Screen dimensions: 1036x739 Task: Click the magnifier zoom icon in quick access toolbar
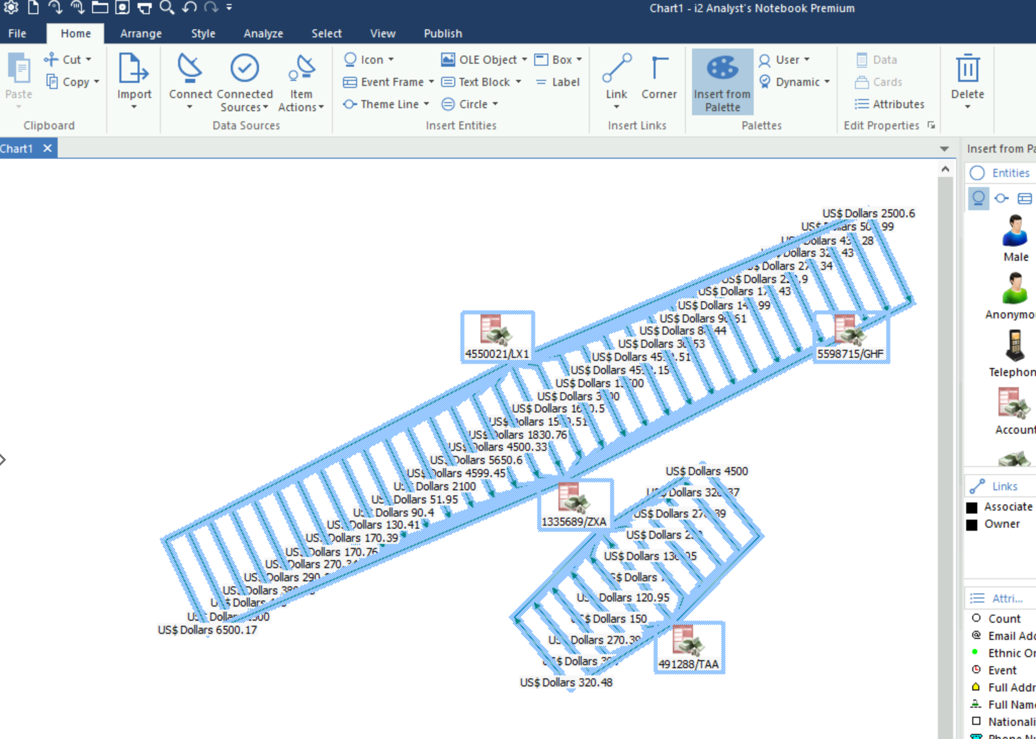click(167, 8)
